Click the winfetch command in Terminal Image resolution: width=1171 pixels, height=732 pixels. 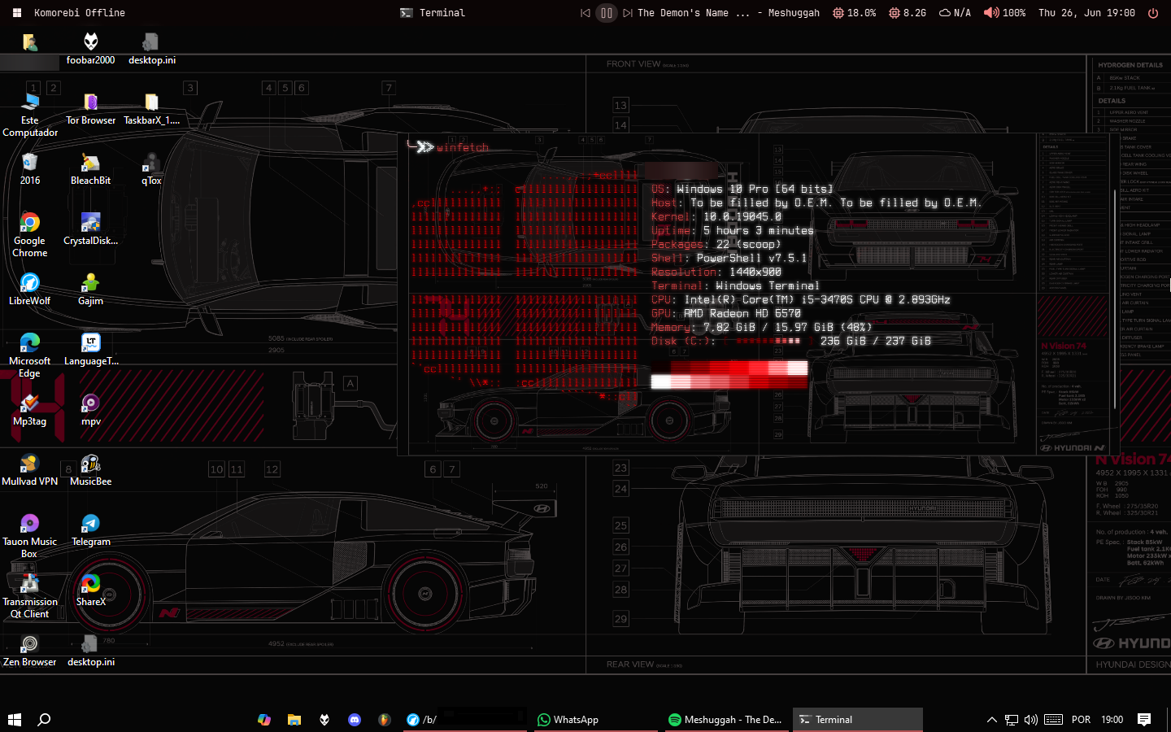tap(463, 147)
